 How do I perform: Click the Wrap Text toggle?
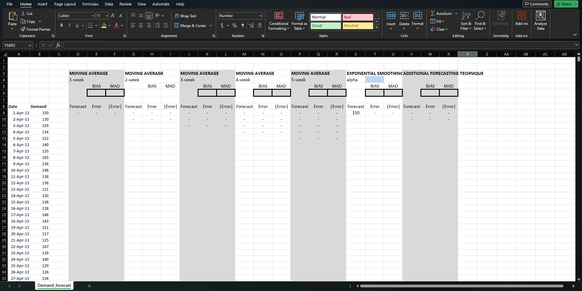(x=185, y=16)
